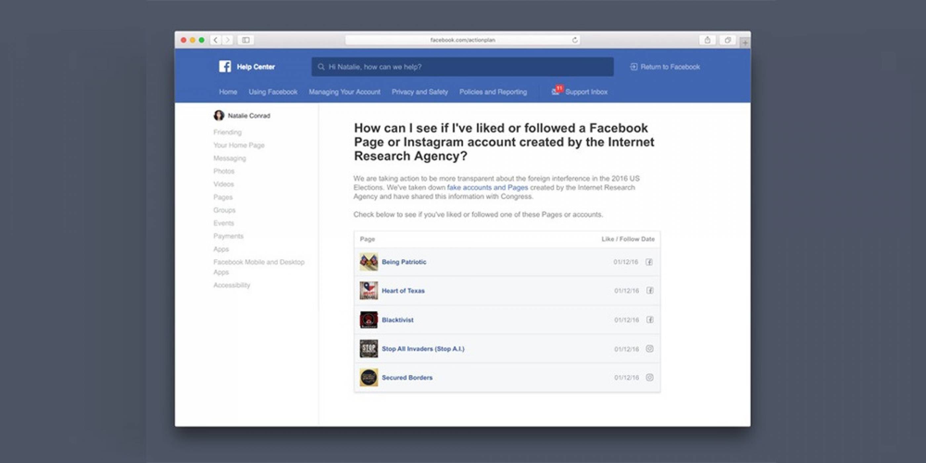Open Stop All Invaders page thumbnail

[369, 349]
